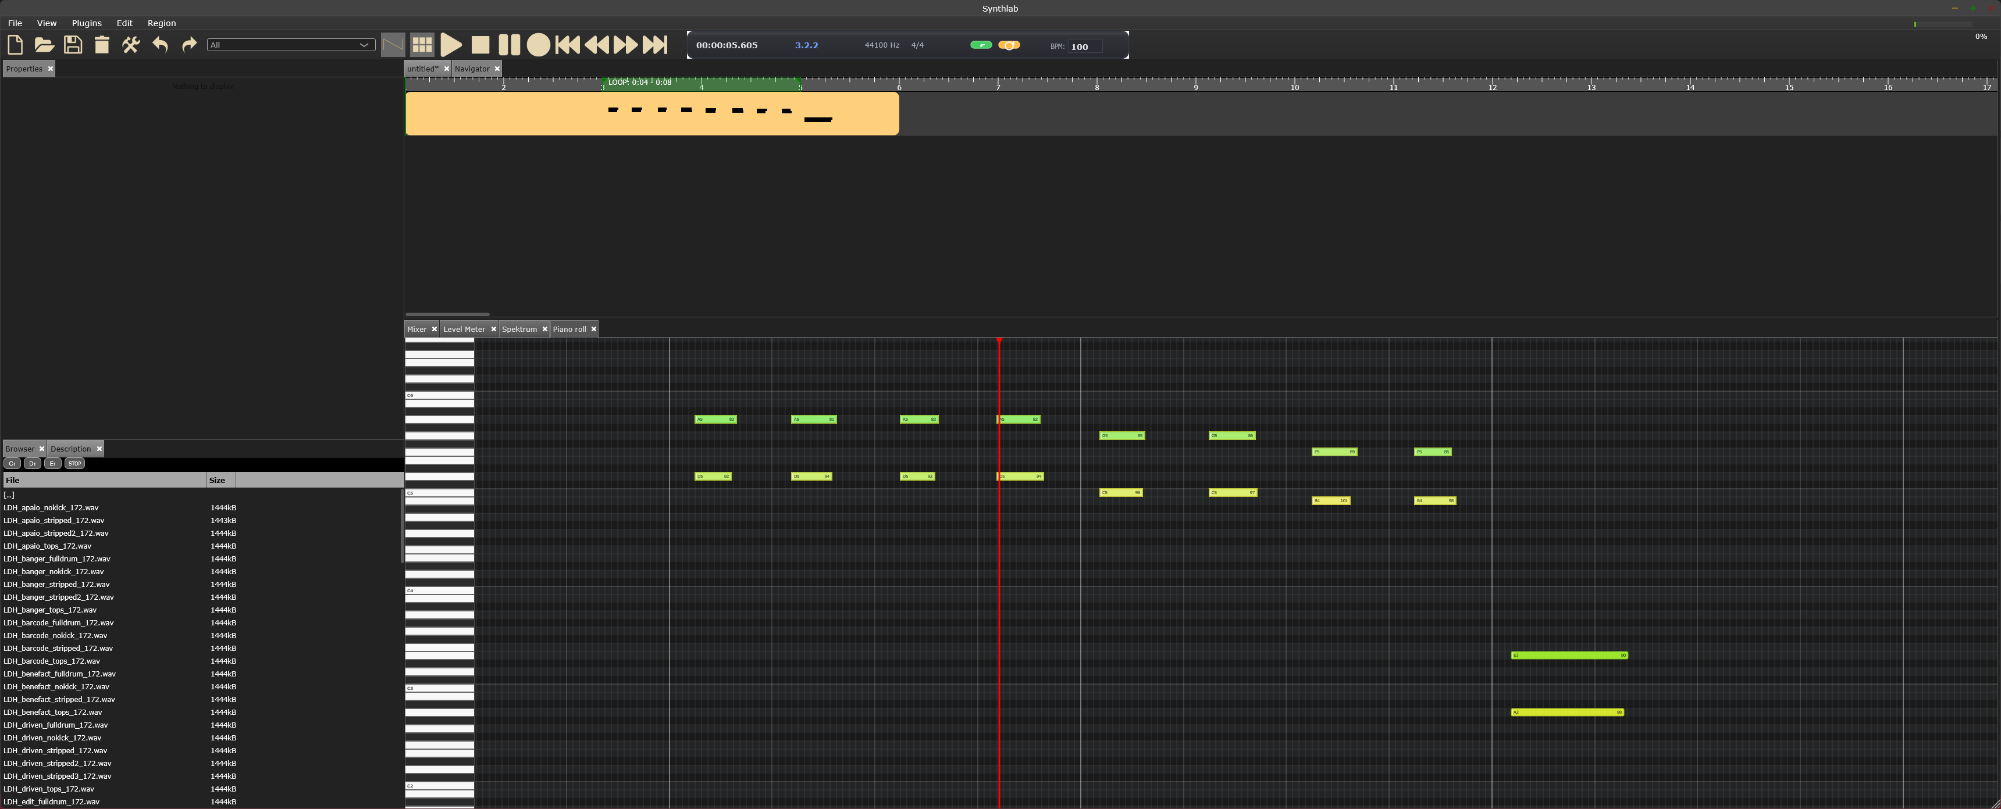Image resolution: width=2001 pixels, height=809 pixels.
Task: Close the Navigator tab
Action: (497, 69)
